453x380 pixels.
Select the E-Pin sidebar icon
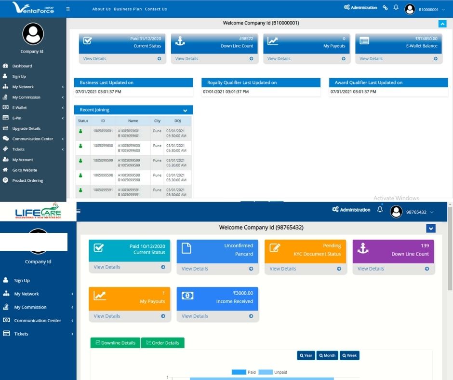pyautogui.click(x=6, y=118)
